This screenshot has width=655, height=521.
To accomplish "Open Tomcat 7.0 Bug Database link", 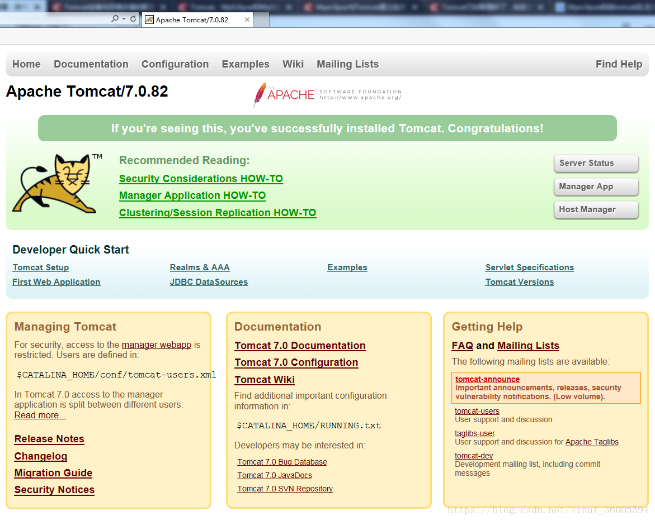I will [282, 462].
